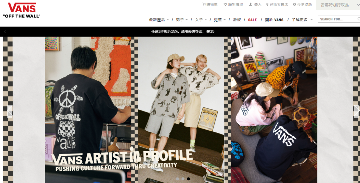Open help link 尋求協助
This screenshot has width=360, height=183.
click(302, 5)
